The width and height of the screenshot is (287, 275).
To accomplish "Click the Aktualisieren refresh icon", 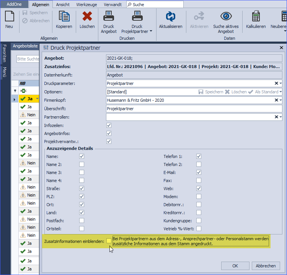I will (x=170, y=16).
